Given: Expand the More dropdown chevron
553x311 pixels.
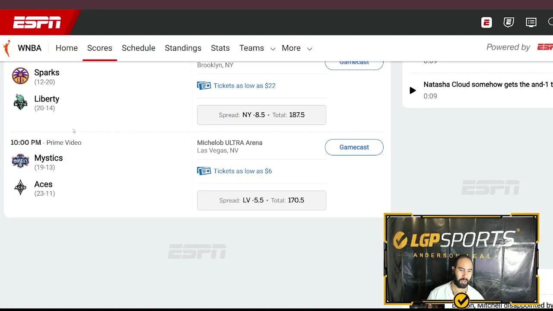Looking at the screenshot, I should coord(309,49).
